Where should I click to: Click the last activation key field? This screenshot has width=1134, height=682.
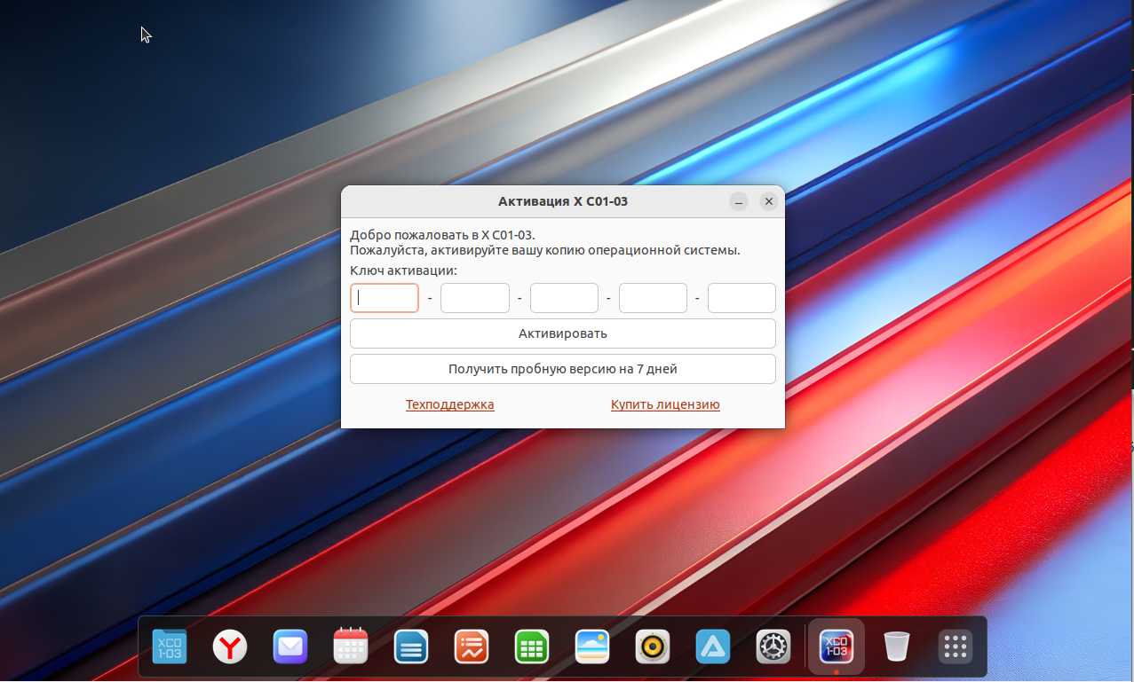click(741, 298)
